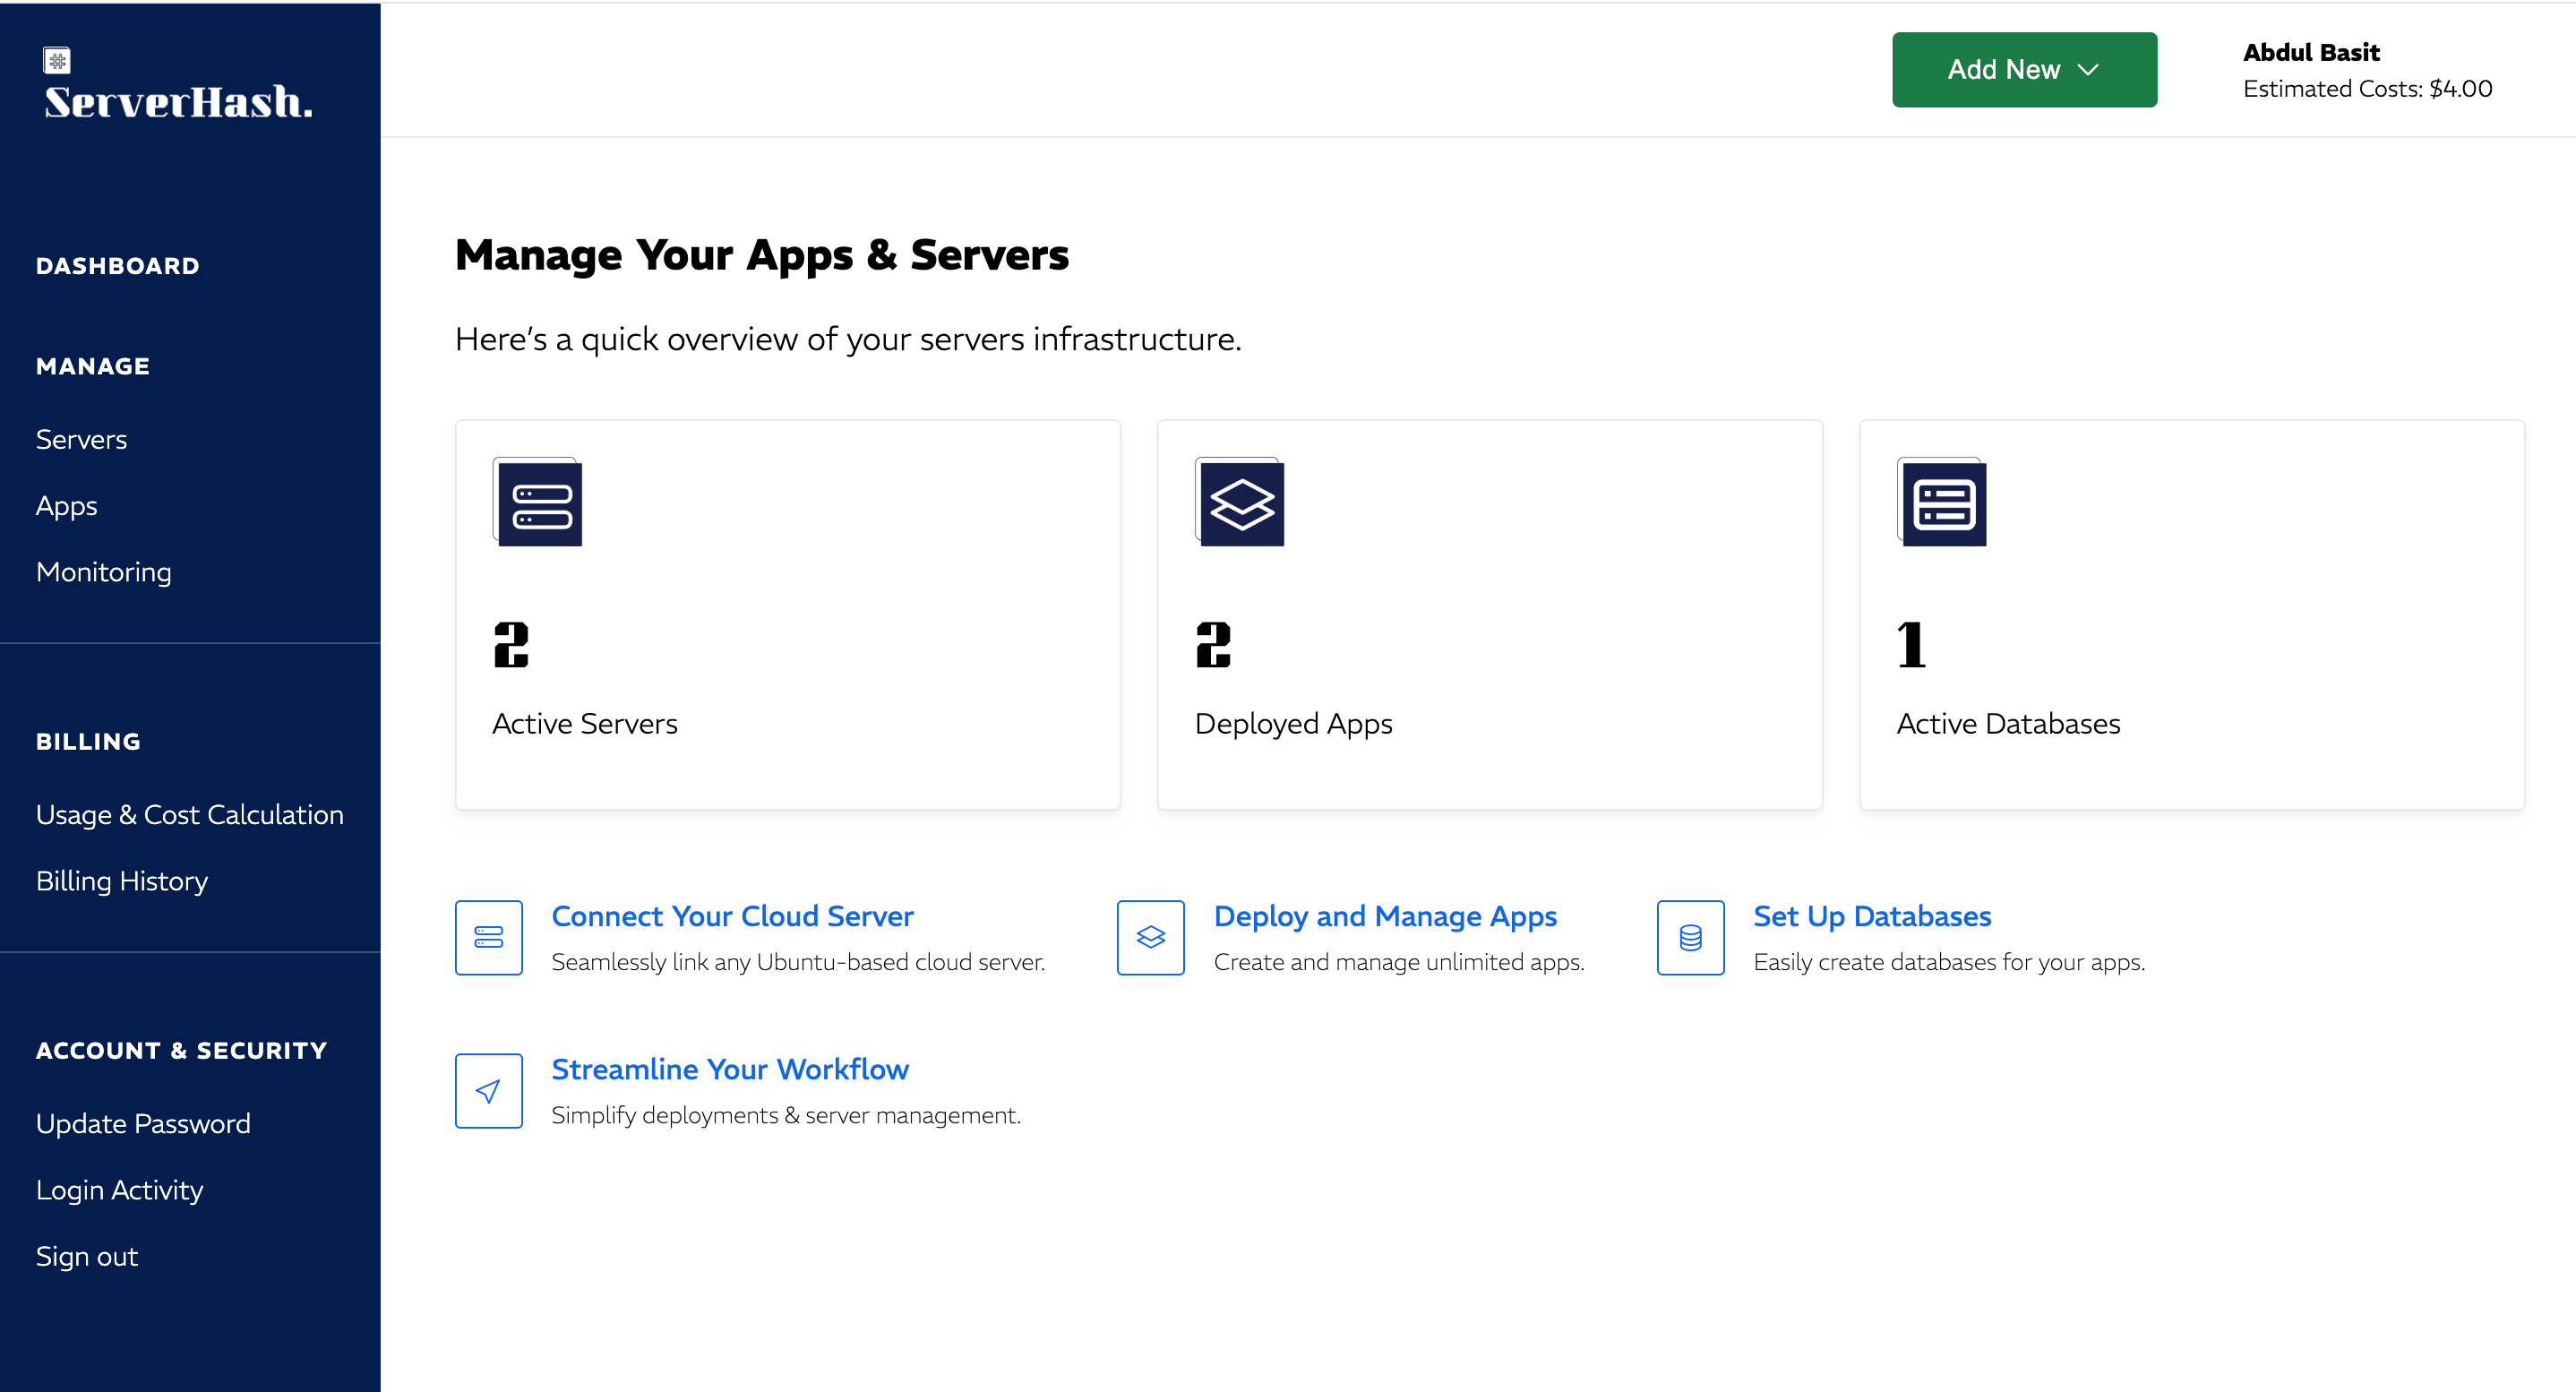Open Update Password page
Screen dimensions: 2576x1392
[143, 1124]
